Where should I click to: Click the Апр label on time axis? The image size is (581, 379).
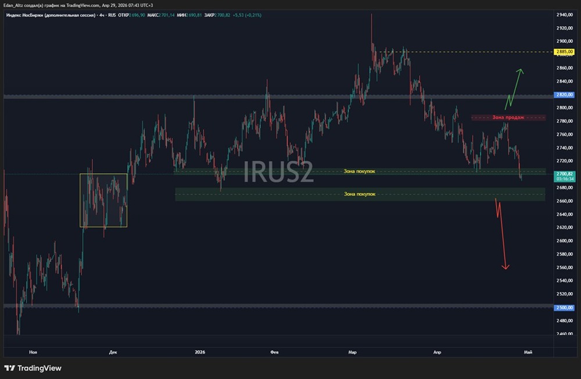(x=437, y=352)
